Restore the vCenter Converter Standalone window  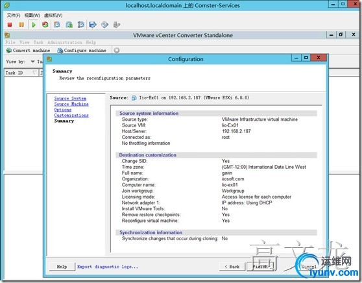tap(341, 34)
